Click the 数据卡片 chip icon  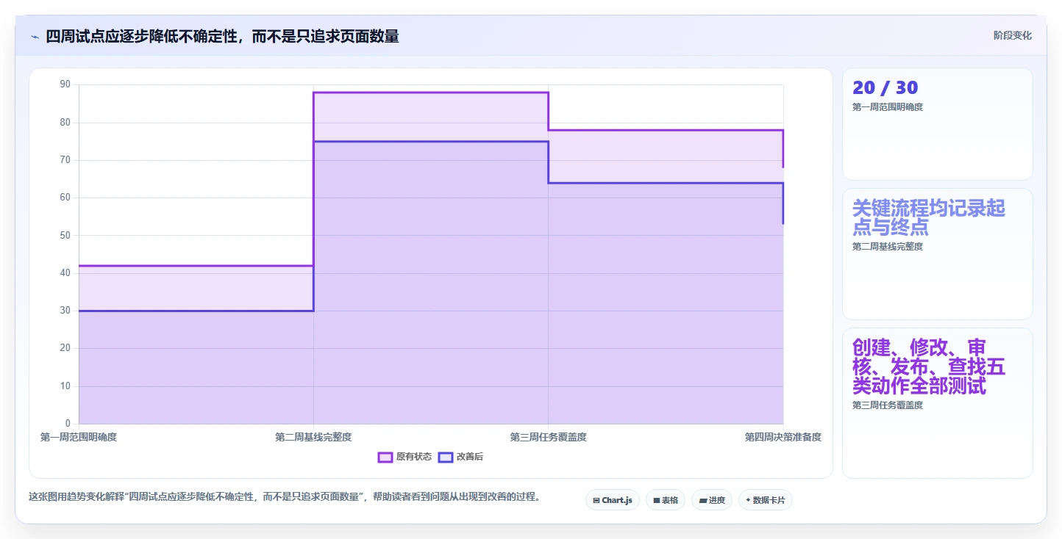tap(748, 500)
